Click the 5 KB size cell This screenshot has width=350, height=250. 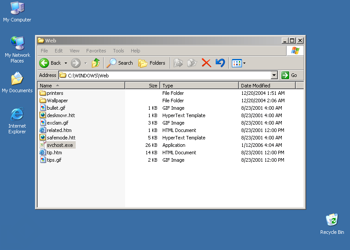pos(152,138)
